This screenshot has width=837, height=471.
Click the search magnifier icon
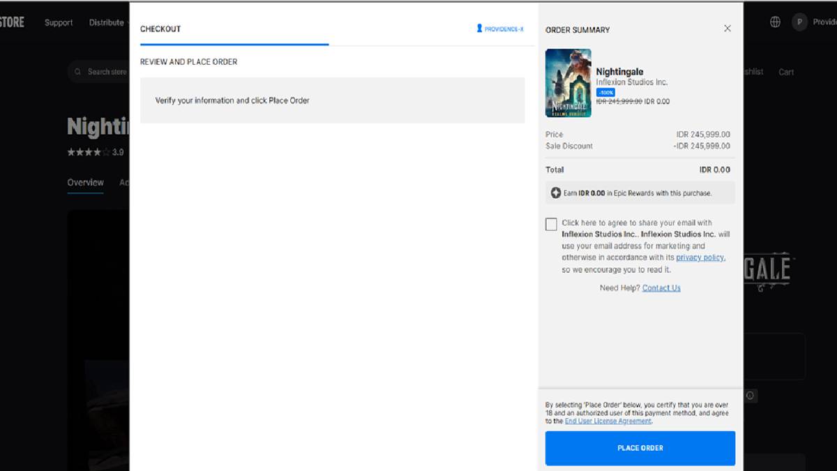click(78, 72)
